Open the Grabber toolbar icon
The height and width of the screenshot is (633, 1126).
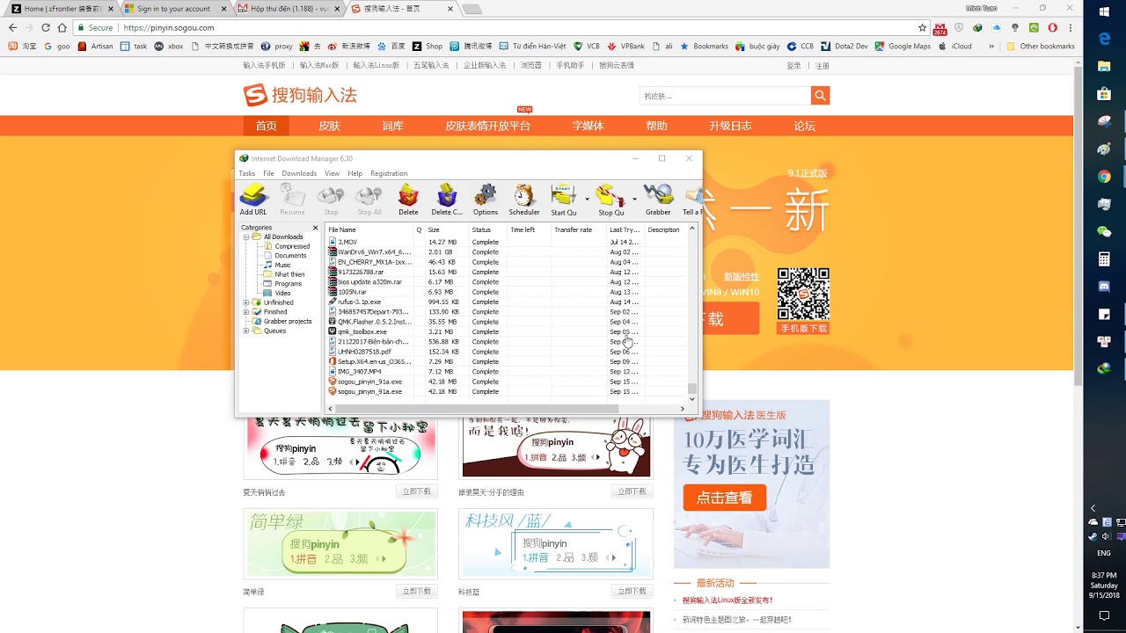tap(658, 200)
